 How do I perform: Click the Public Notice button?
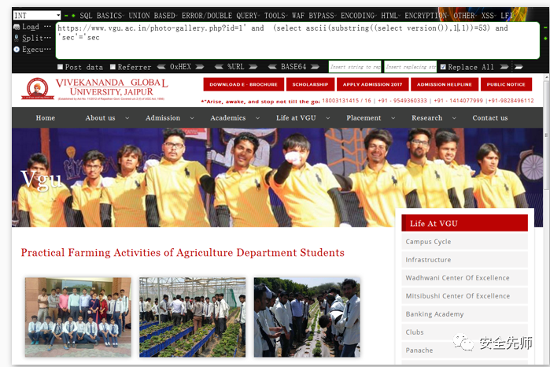tap(506, 84)
